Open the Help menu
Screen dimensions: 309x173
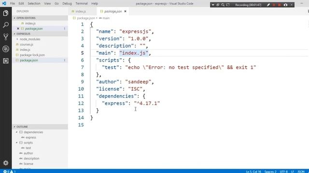pos(95,3)
